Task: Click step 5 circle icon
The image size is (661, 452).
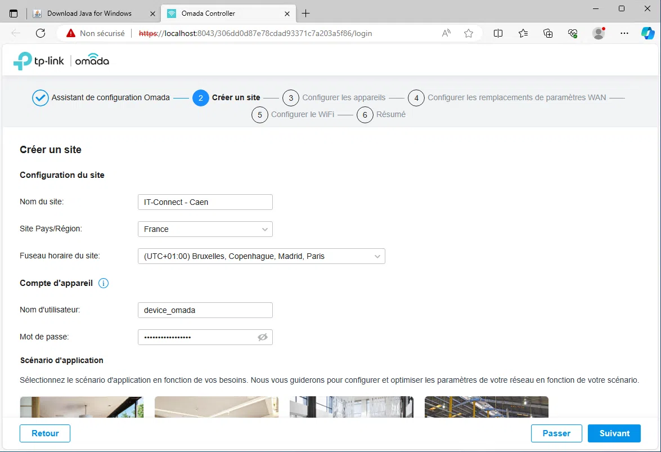Action: (x=260, y=115)
